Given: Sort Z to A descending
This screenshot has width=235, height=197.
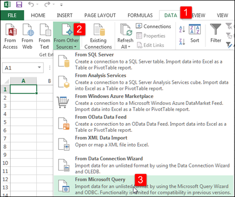Looking at the screenshot, I should [x=182, y=42].
